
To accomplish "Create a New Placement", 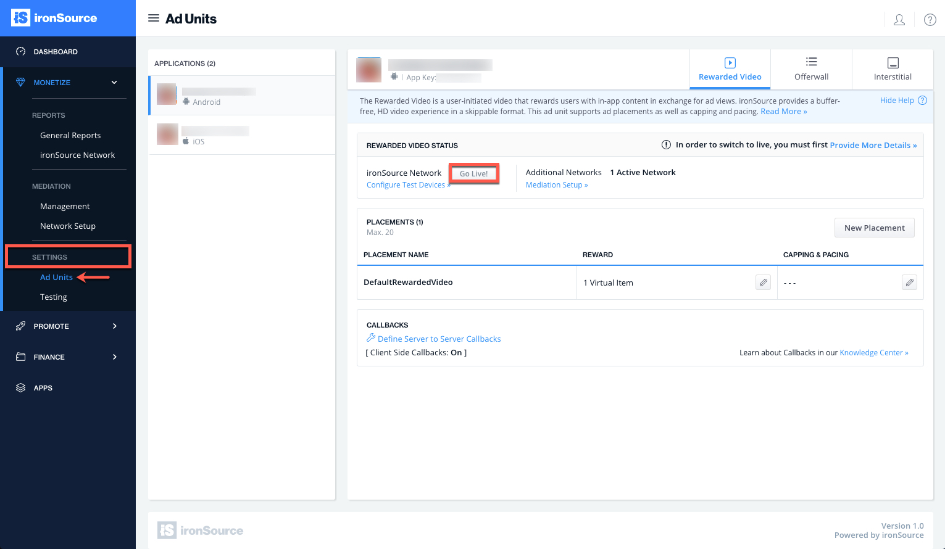I will click(875, 228).
